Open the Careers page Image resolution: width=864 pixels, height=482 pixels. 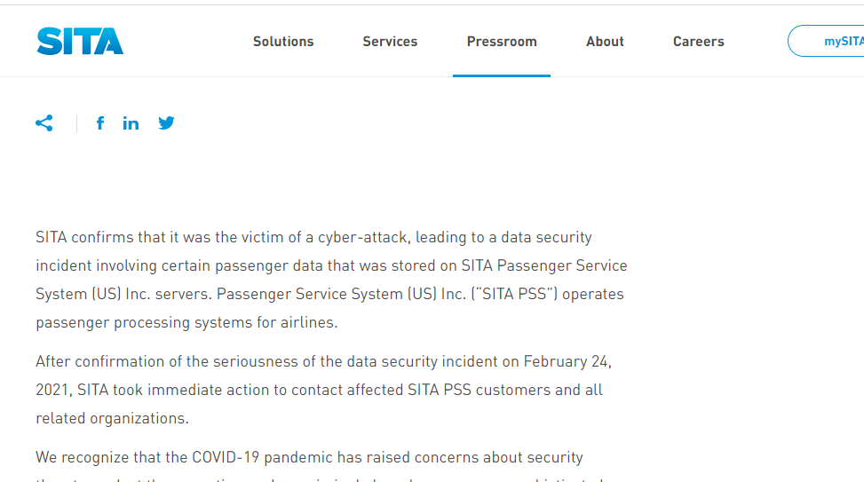coord(698,42)
